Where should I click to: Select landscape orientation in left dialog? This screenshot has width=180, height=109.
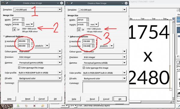18,29
